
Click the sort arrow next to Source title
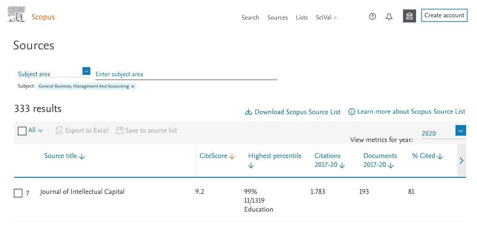(82, 156)
